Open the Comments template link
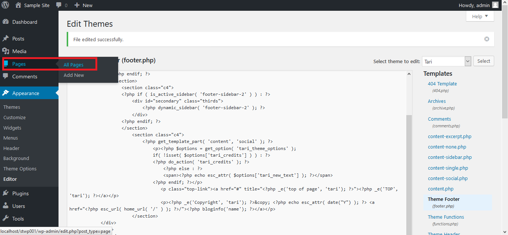The width and height of the screenshot is (508, 235). click(x=439, y=119)
